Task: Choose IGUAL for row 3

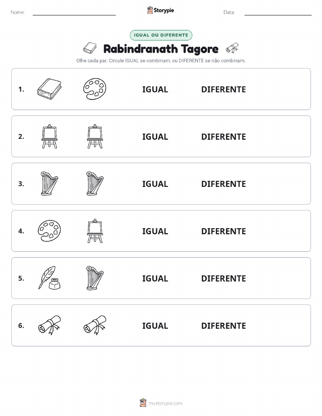Action: 155,184
